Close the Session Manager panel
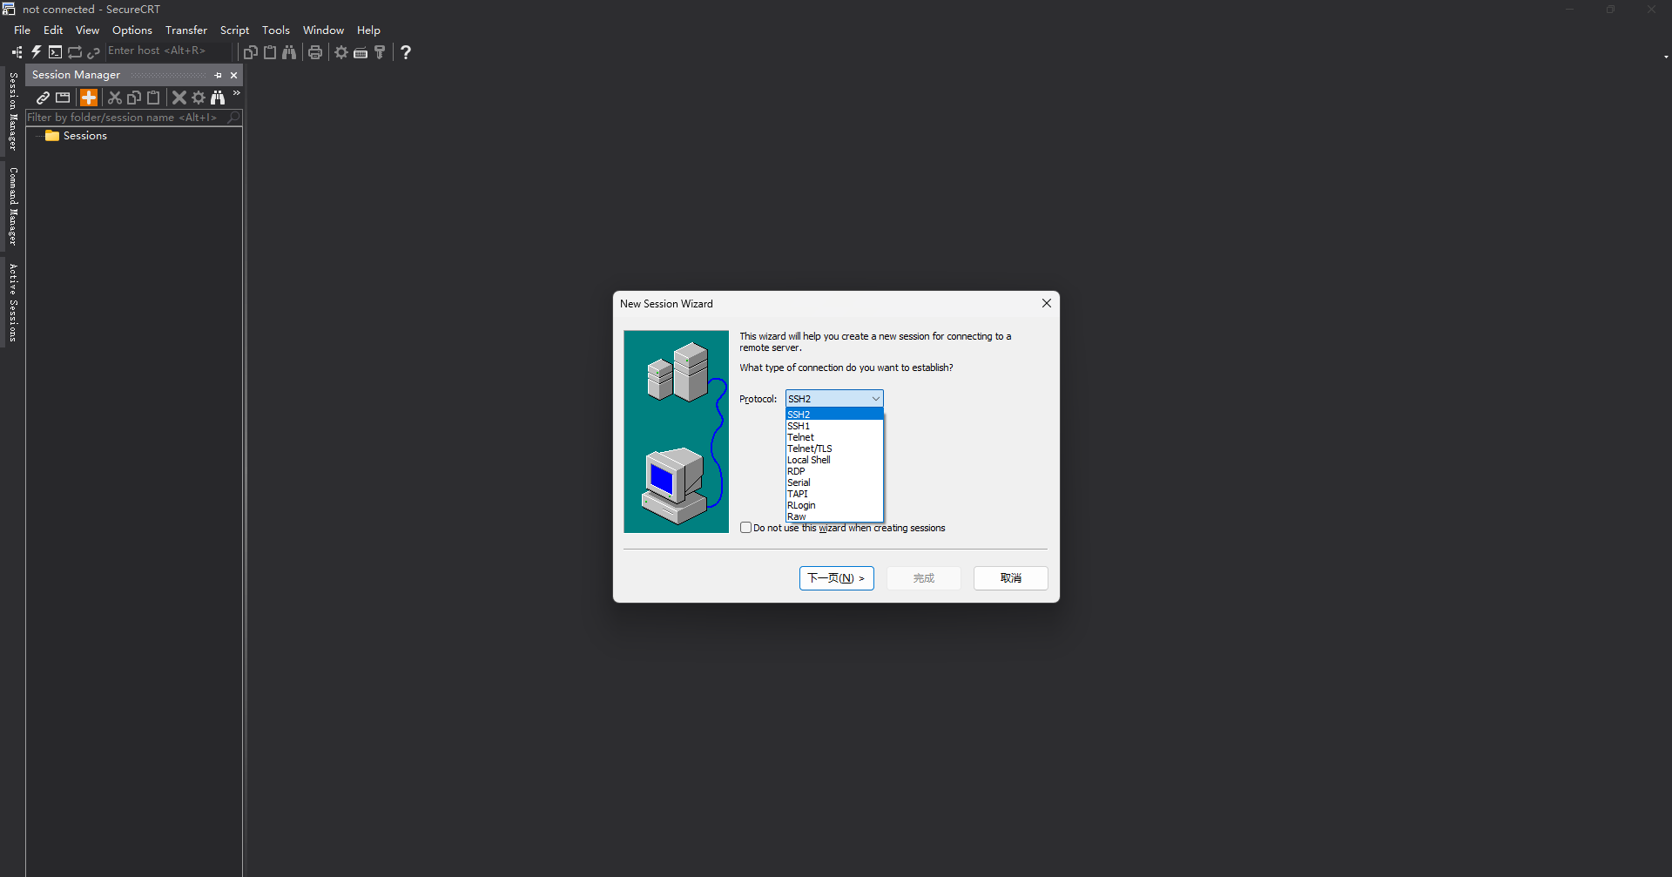Screen dimensions: 1672x877 [x=233, y=75]
